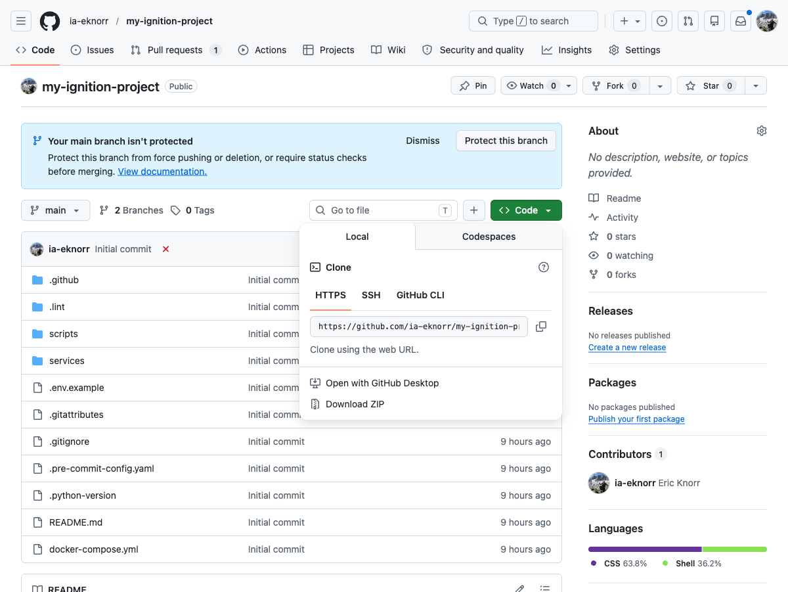Viewport: 788px width, 592px height.
Task: Click the red failed status X icon
Action: click(x=166, y=249)
